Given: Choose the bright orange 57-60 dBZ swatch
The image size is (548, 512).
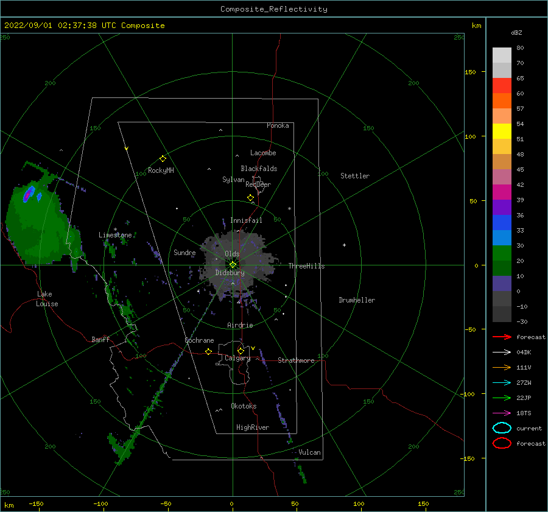Looking at the screenshot, I should [x=502, y=100].
